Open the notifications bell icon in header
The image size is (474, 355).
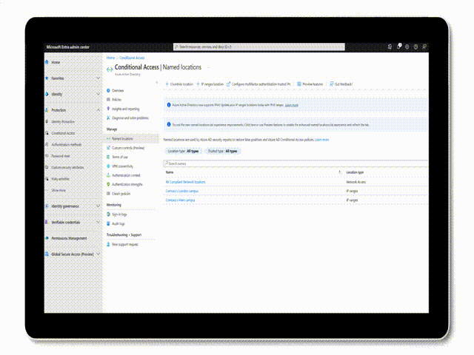pyautogui.click(x=398, y=47)
